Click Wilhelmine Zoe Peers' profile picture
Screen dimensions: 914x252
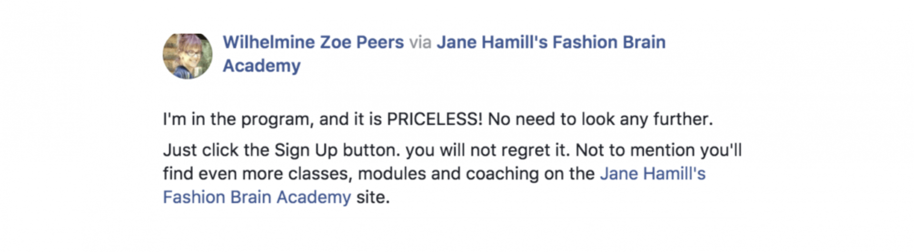pos(188,56)
